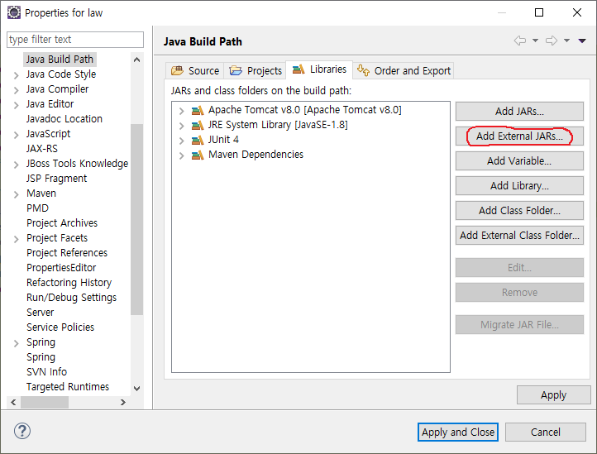Expand JavaScript tree node

[x=16, y=135]
